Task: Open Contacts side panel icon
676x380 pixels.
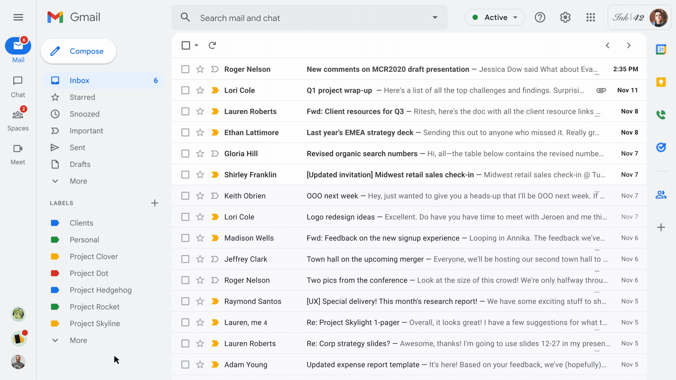Action: pos(661,195)
